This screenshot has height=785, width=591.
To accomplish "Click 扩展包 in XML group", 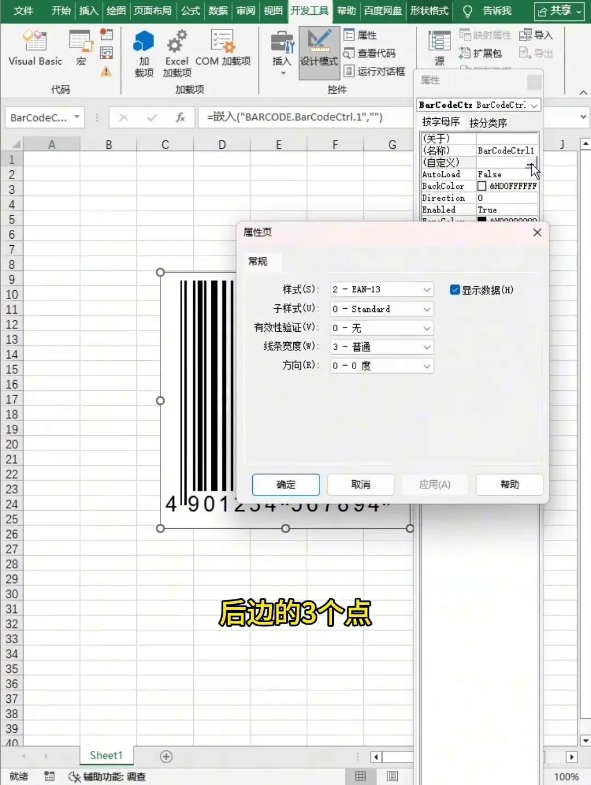I will 480,53.
